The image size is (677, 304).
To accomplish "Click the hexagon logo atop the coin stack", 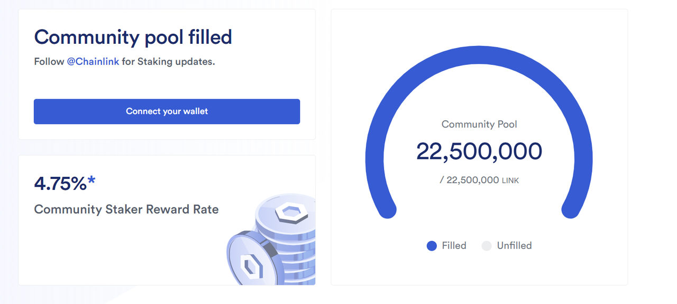I will [290, 212].
